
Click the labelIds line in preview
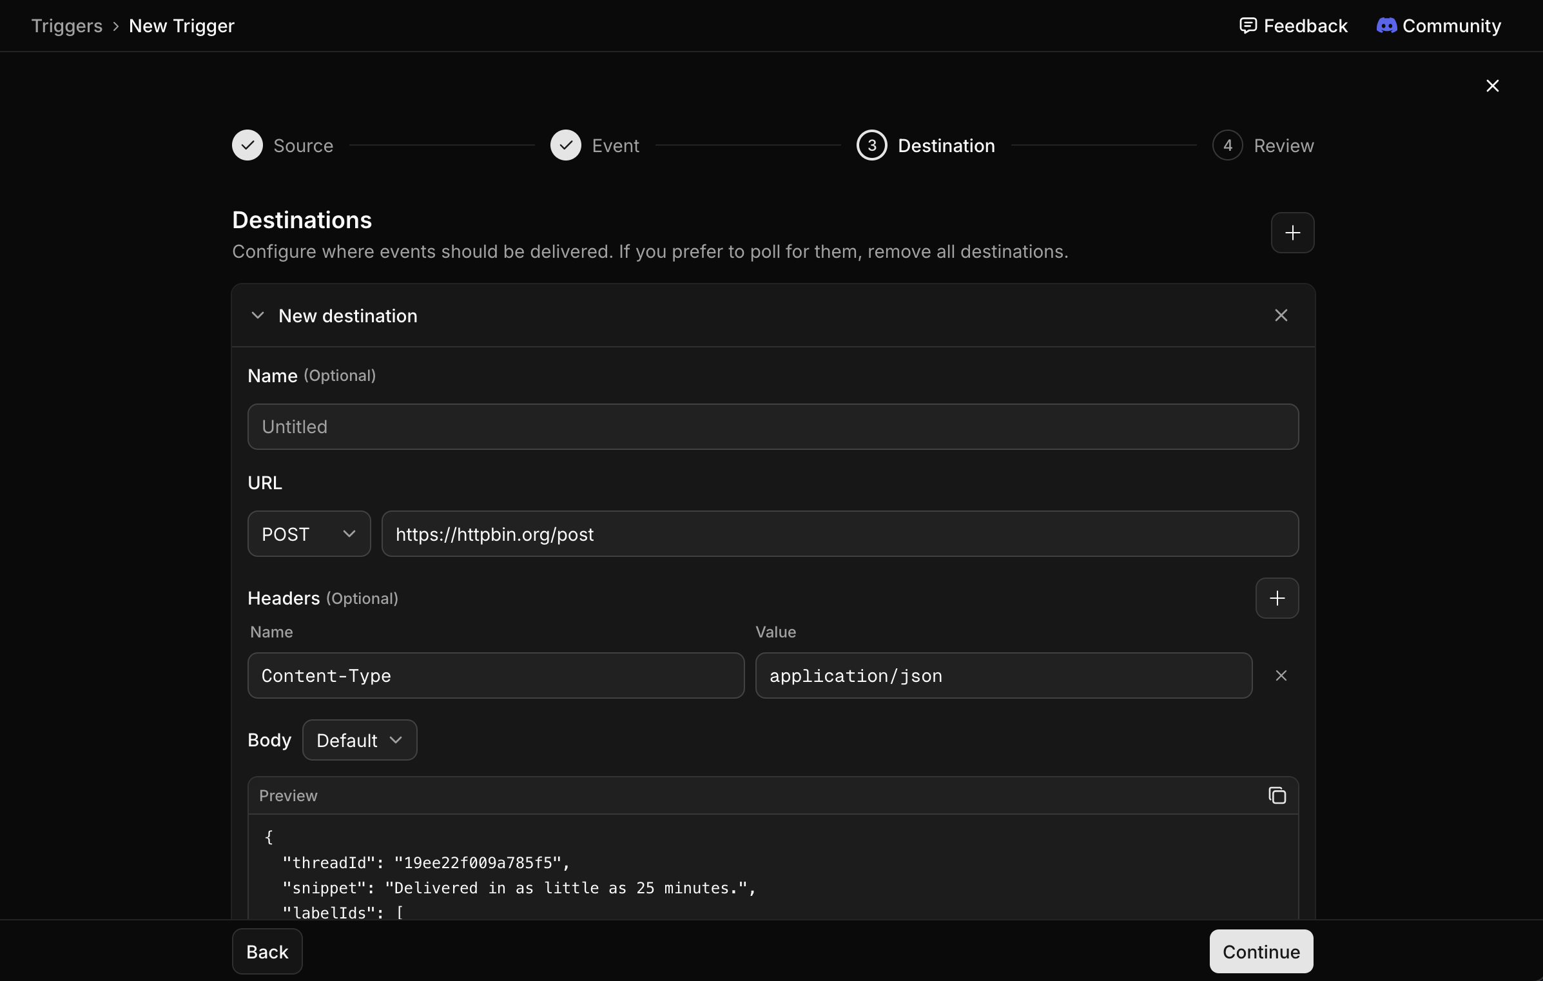point(343,913)
